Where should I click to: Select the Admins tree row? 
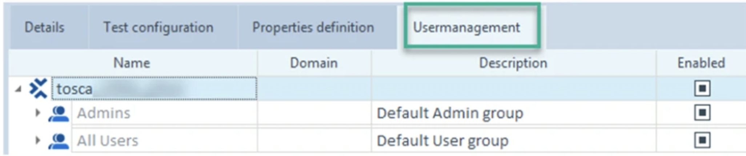click(164, 113)
